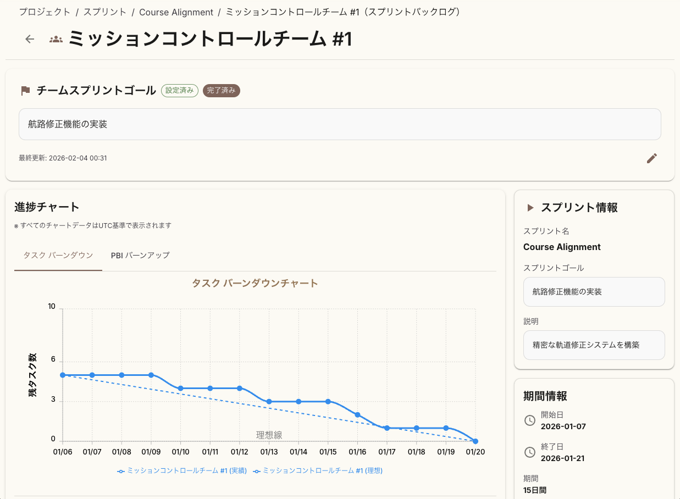Open the スプリント breadcrumb link

point(104,12)
